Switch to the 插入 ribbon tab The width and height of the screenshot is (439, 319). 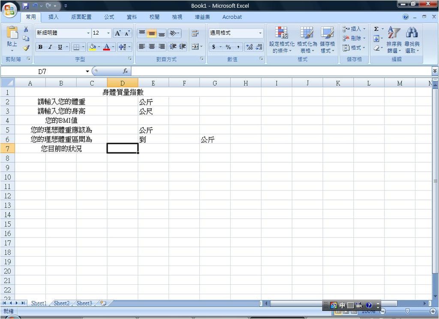(53, 17)
